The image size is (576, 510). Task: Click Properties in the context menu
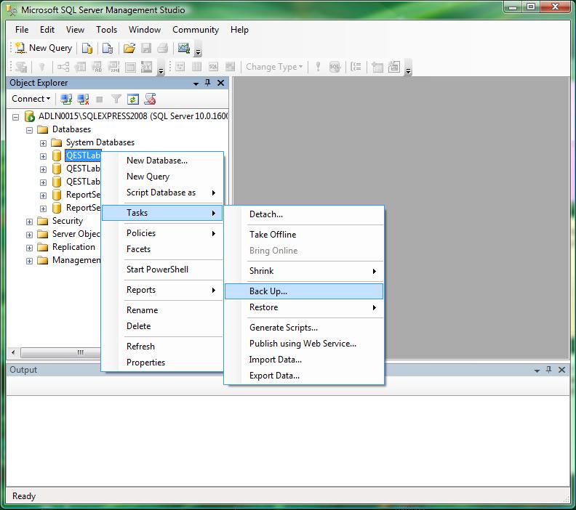click(145, 363)
